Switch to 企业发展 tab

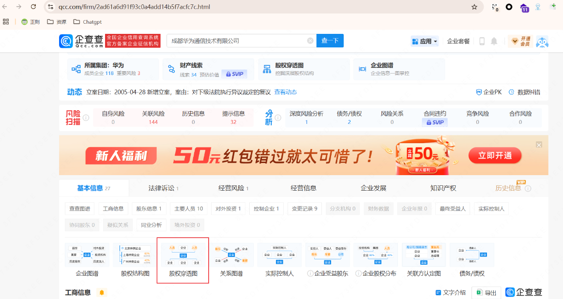(373, 188)
